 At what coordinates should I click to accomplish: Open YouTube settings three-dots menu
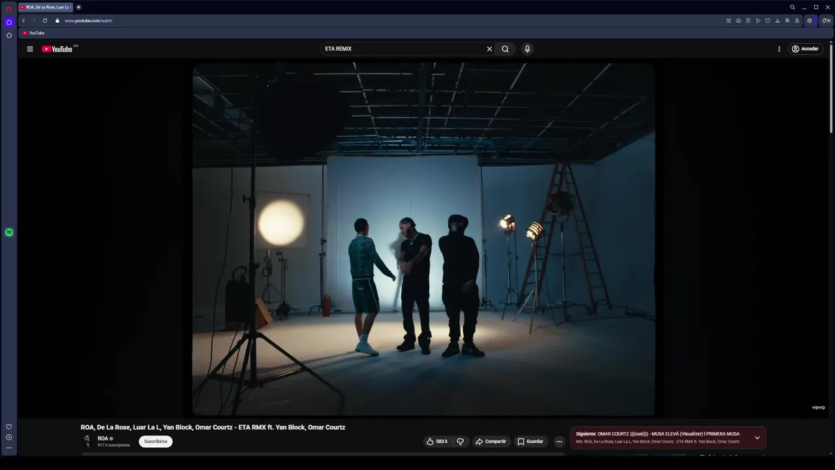pos(779,49)
